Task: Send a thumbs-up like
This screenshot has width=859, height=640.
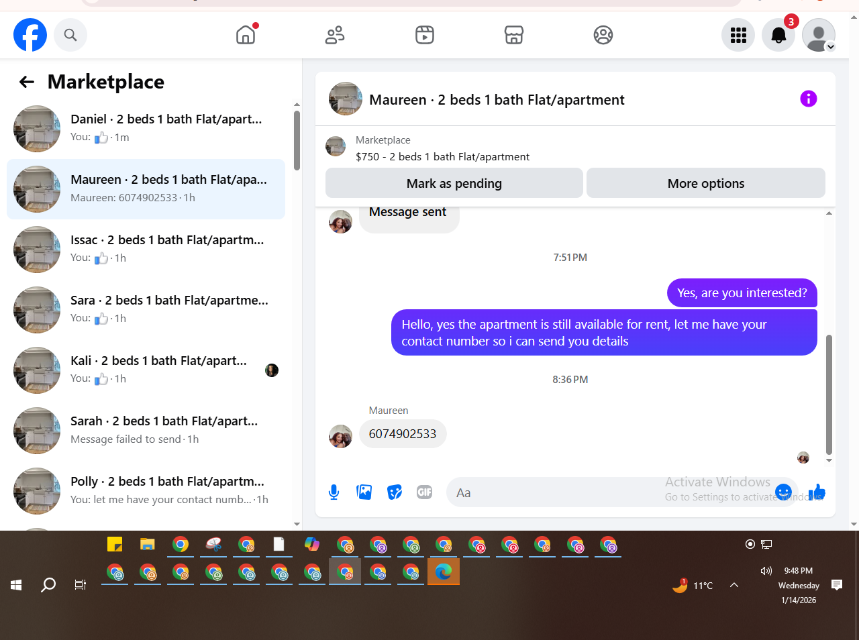Action: click(x=817, y=492)
